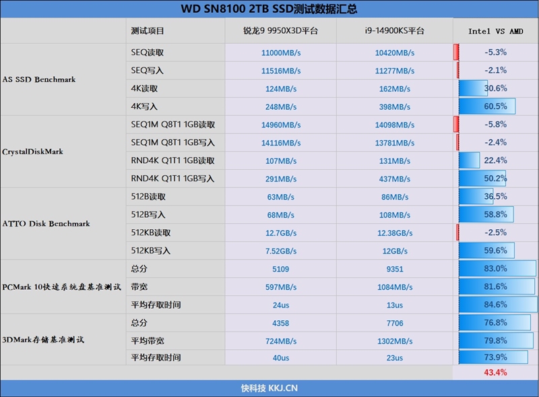Click the PCMark score '9351' cell
Image resolution: width=539 pixels, height=397 pixels.
click(x=395, y=269)
